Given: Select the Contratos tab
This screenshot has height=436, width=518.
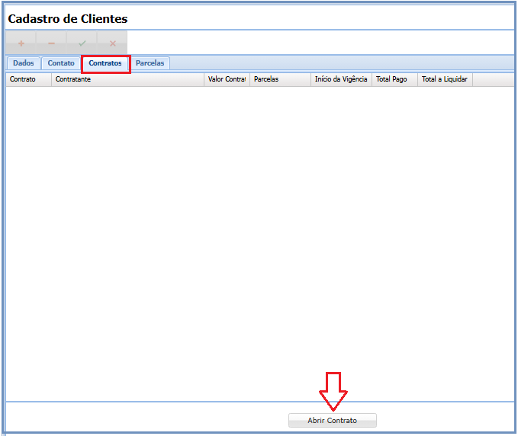Looking at the screenshot, I should (105, 63).
